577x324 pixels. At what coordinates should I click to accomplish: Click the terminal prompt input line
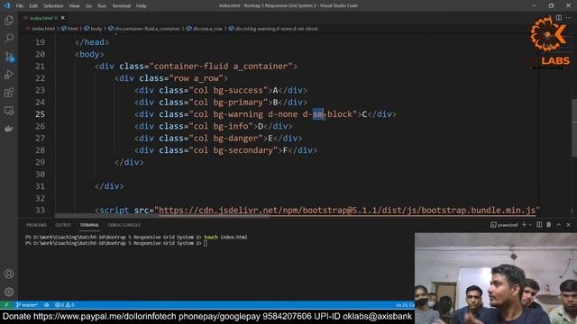pyautogui.click(x=116, y=243)
